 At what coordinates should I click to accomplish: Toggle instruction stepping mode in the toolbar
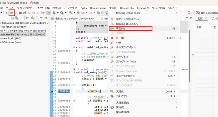click(x=43, y=13)
